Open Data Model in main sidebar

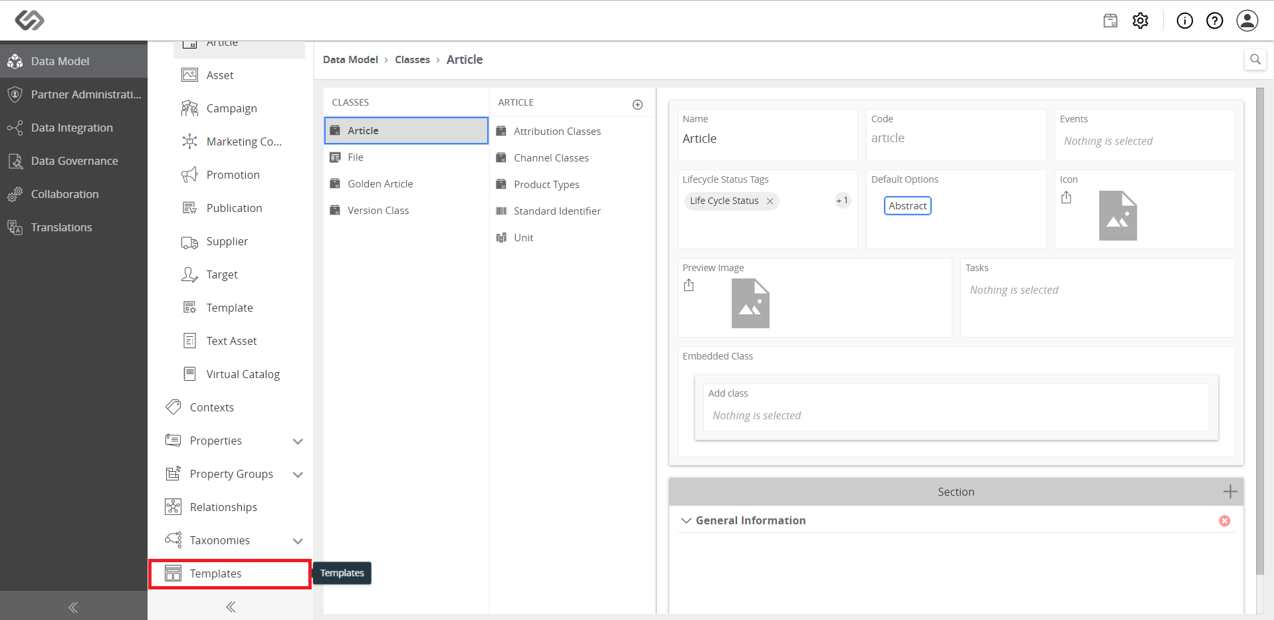point(74,61)
